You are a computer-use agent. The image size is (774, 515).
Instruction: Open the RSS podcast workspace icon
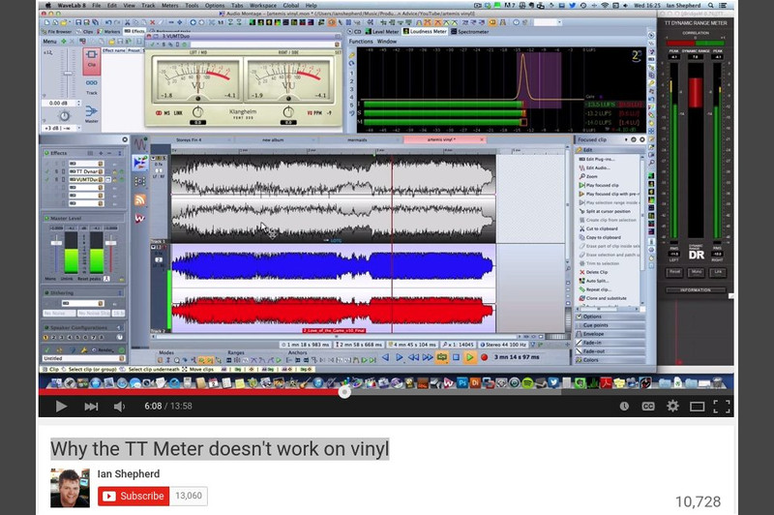tap(140, 199)
